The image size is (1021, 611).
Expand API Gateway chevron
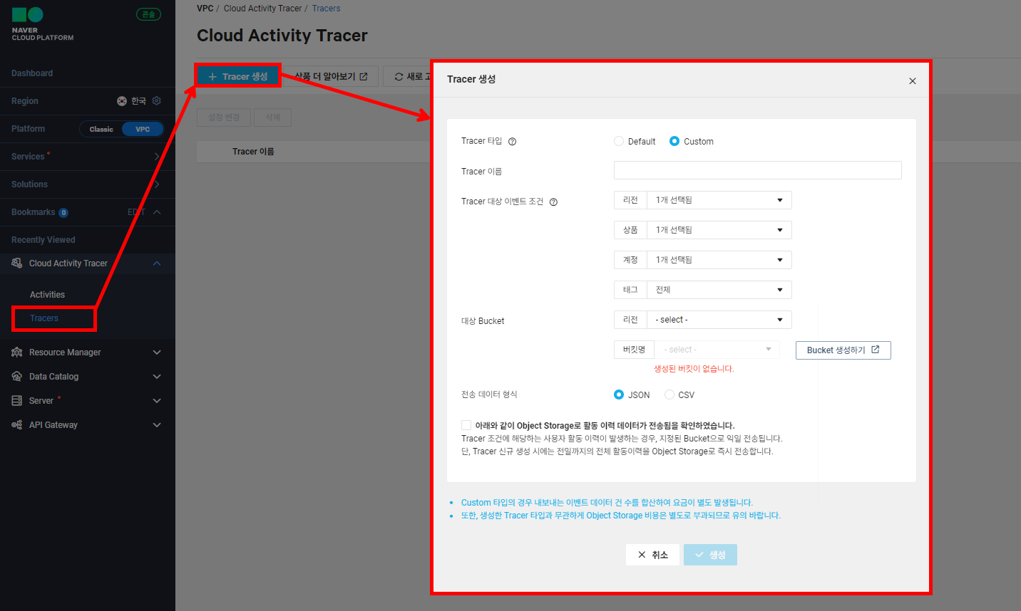click(x=157, y=425)
